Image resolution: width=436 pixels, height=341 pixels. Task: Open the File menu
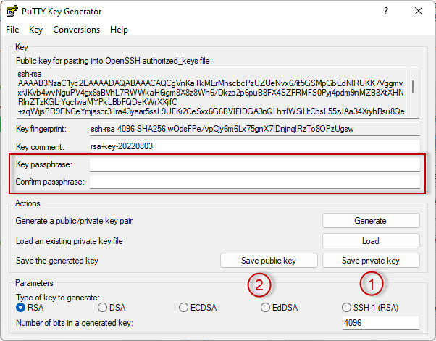12,30
